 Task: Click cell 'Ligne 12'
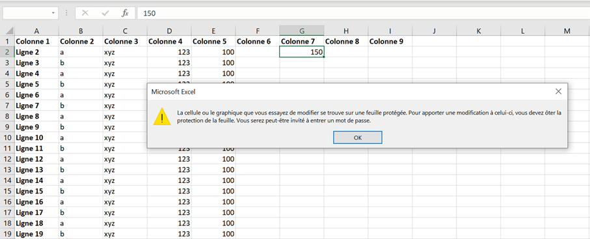[x=36, y=159]
